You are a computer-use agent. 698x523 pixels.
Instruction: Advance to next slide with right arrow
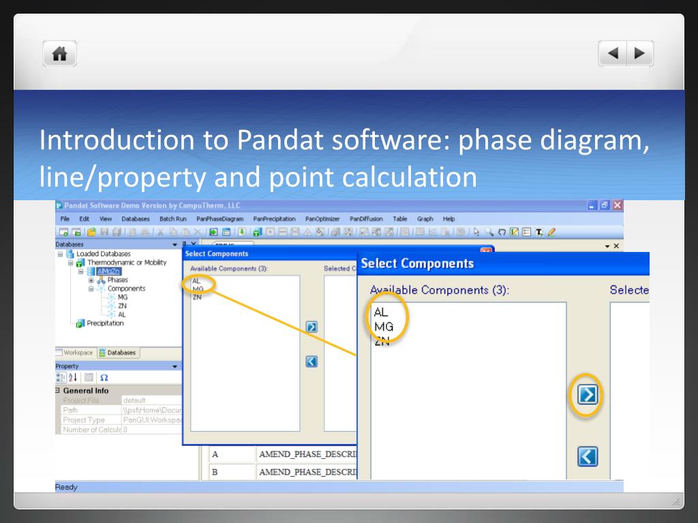point(639,53)
